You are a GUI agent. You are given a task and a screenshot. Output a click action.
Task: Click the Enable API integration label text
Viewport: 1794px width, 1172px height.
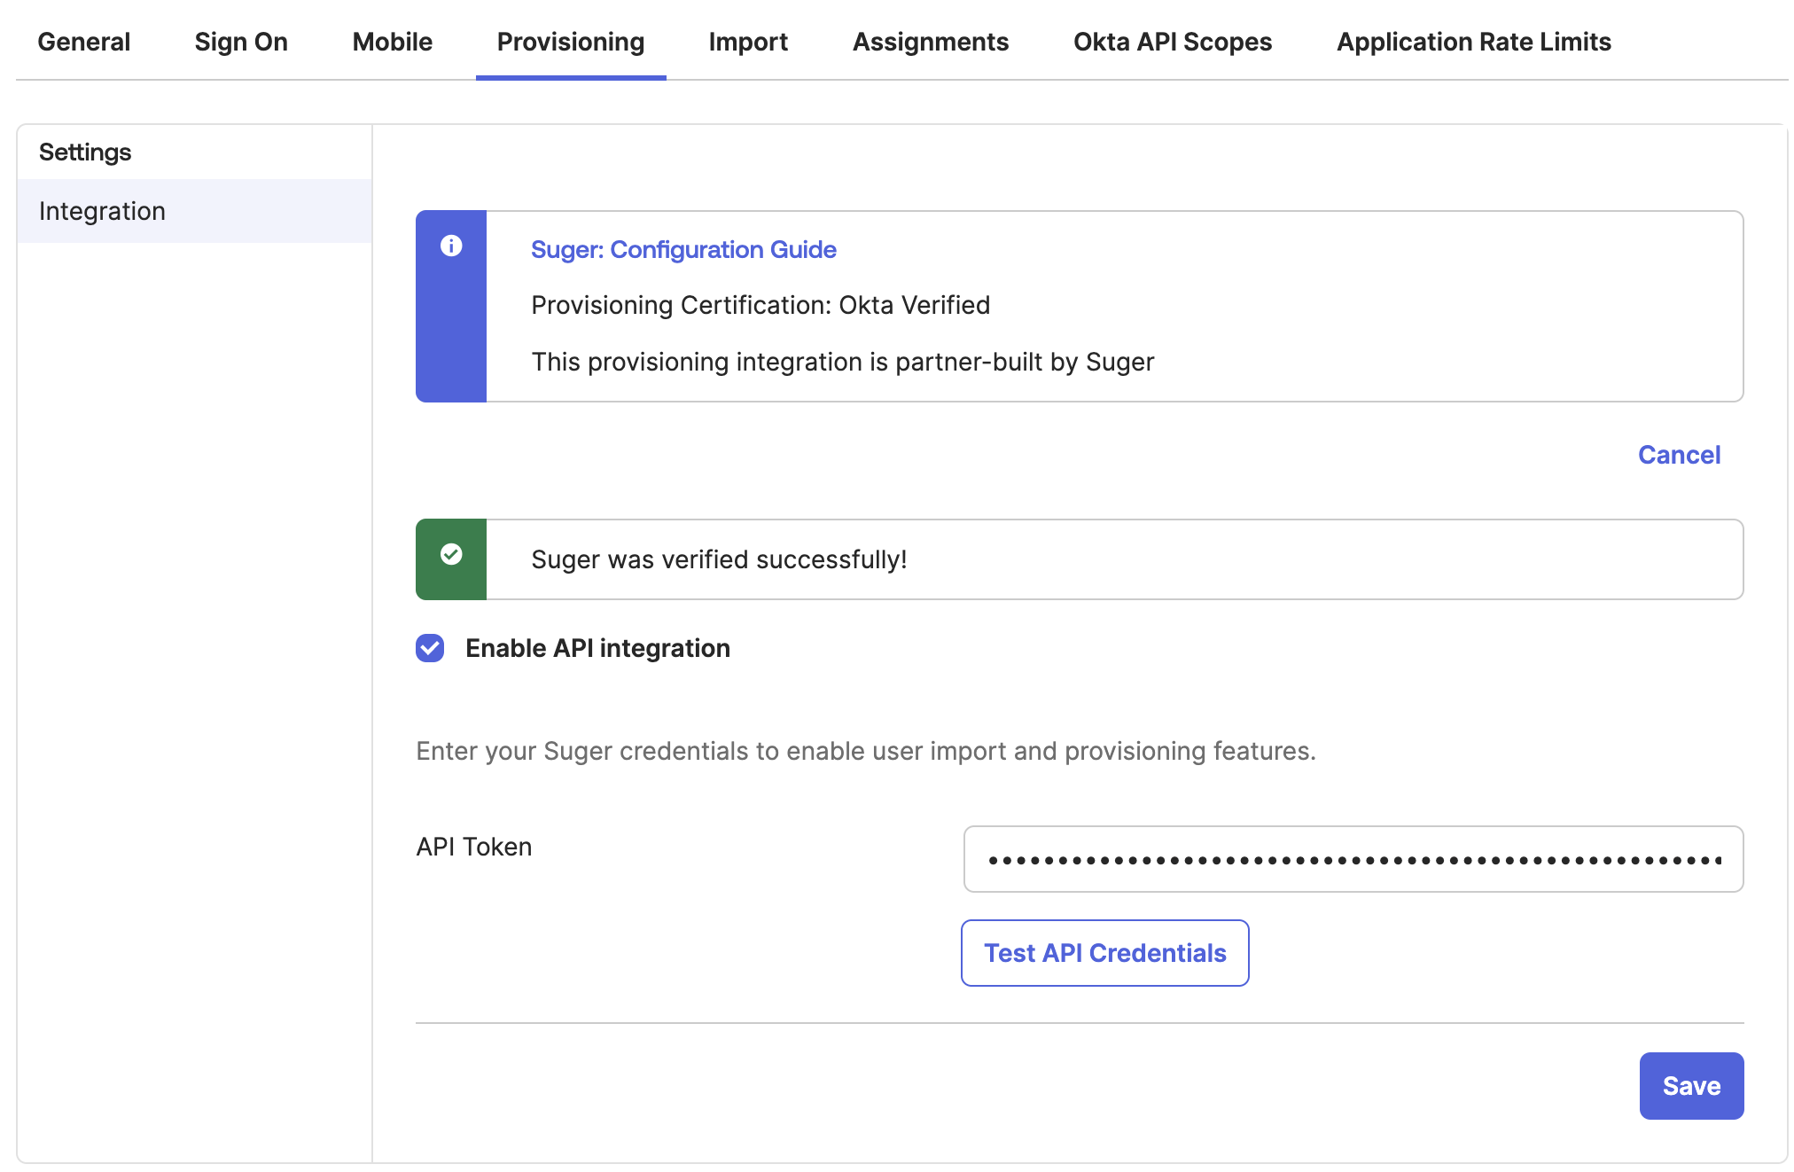597,648
